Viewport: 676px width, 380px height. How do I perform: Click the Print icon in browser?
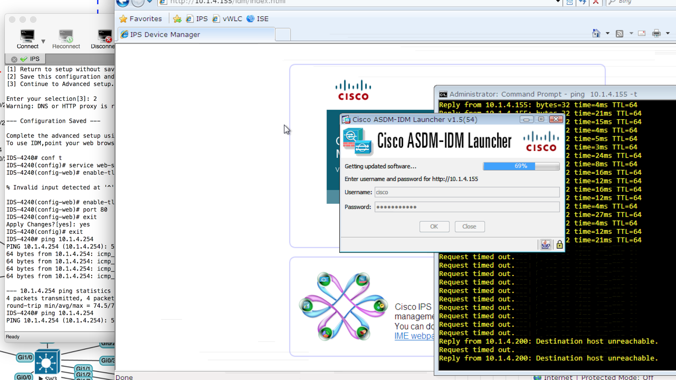click(x=656, y=33)
